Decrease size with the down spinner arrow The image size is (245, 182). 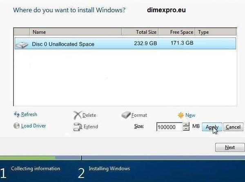[186, 129]
